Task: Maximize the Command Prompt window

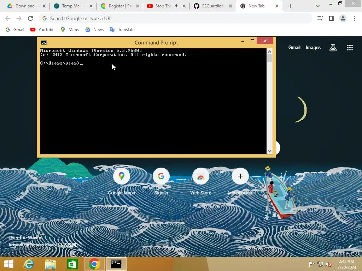Action: point(252,41)
